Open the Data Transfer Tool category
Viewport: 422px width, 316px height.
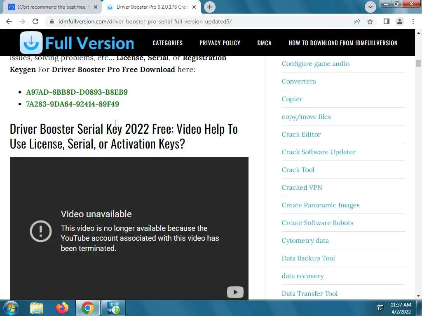[x=309, y=294]
